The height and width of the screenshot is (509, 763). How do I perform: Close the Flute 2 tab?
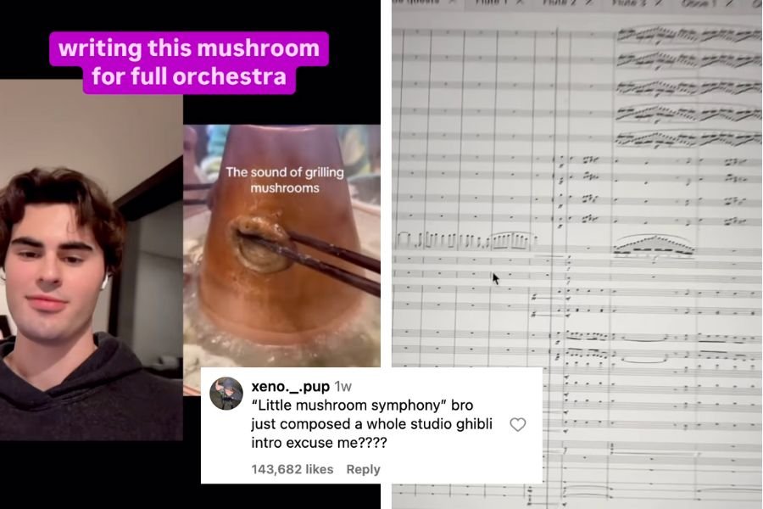pos(589,3)
